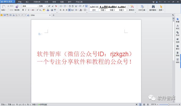The width and height of the screenshot is (181, 106).
Task: Switch to the 页面布局 (Page Layout) tab
Action: click(x=37, y=2)
